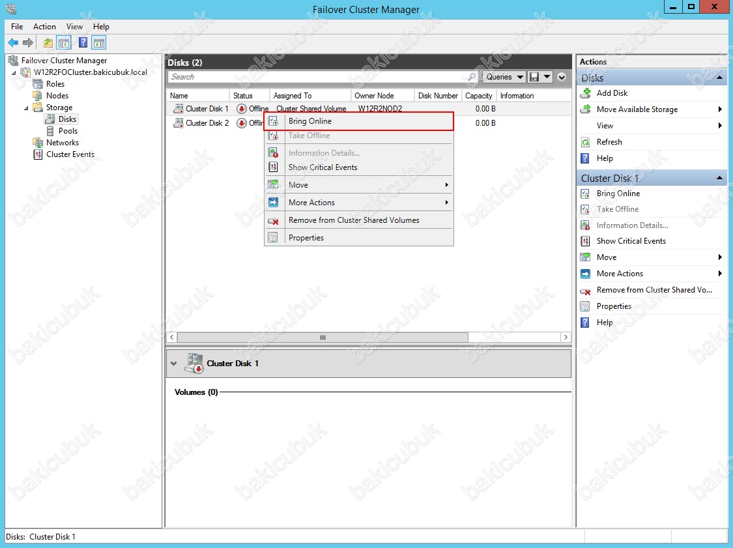Collapse the Cluster Disk 1 details panel chevron
Screen dimensions: 733x548
tap(174, 364)
